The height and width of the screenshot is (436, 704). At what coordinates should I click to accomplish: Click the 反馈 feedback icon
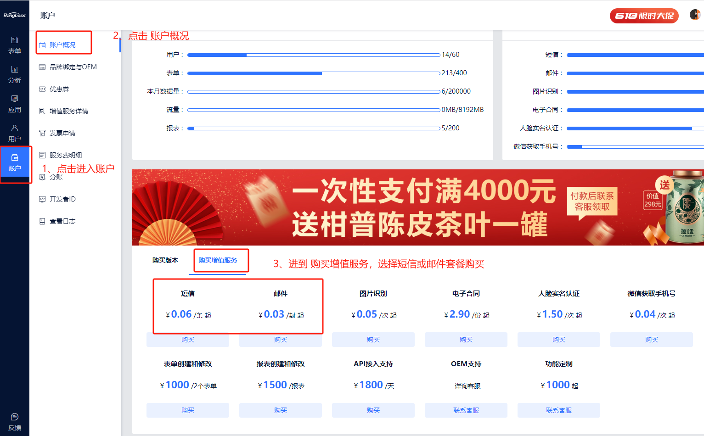coord(15,422)
